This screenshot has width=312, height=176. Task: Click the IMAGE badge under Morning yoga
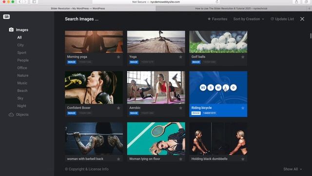[x=72, y=62]
